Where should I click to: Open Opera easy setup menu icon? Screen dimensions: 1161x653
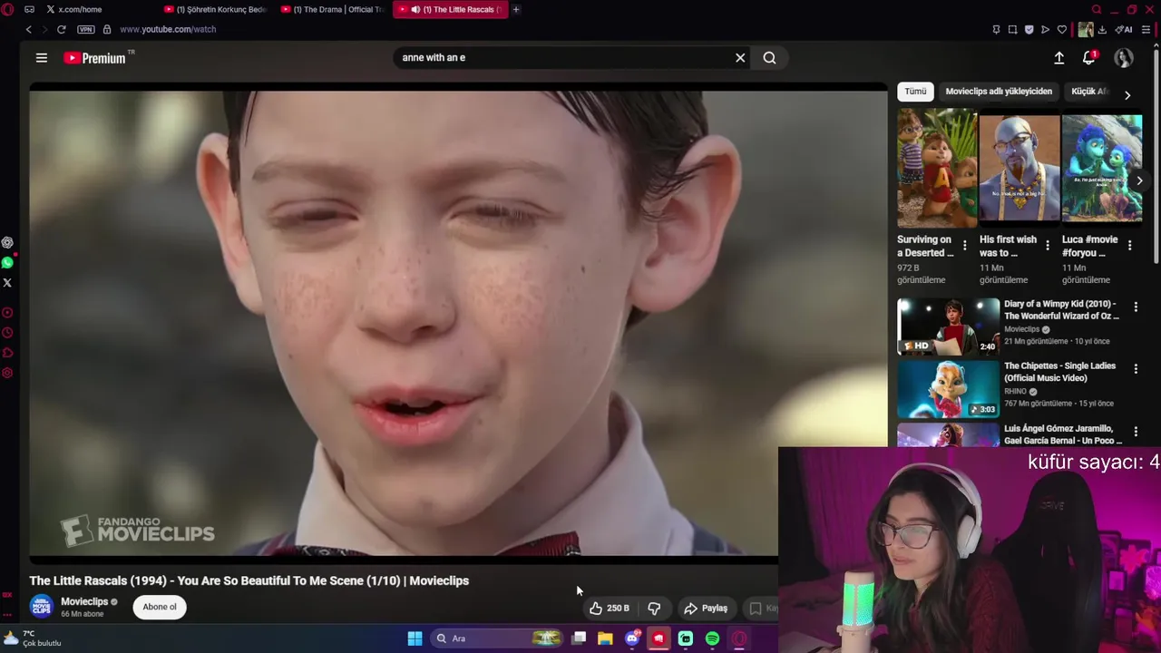pyautogui.click(x=1146, y=29)
